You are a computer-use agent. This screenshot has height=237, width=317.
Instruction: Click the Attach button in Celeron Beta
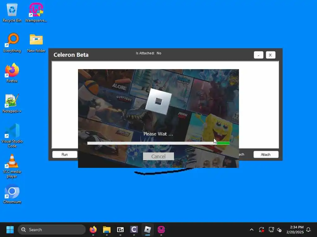[266, 155]
